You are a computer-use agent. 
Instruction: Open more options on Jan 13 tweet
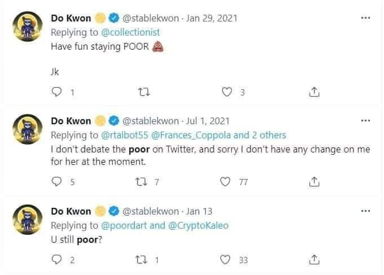point(365,211)
